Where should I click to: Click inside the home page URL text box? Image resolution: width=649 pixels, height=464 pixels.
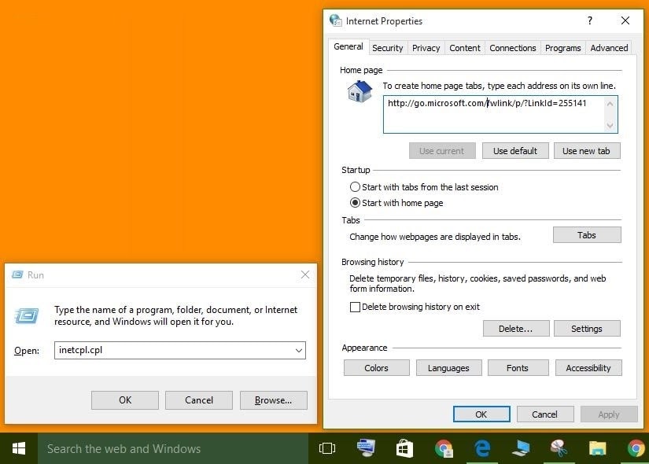tap(492, 114)
